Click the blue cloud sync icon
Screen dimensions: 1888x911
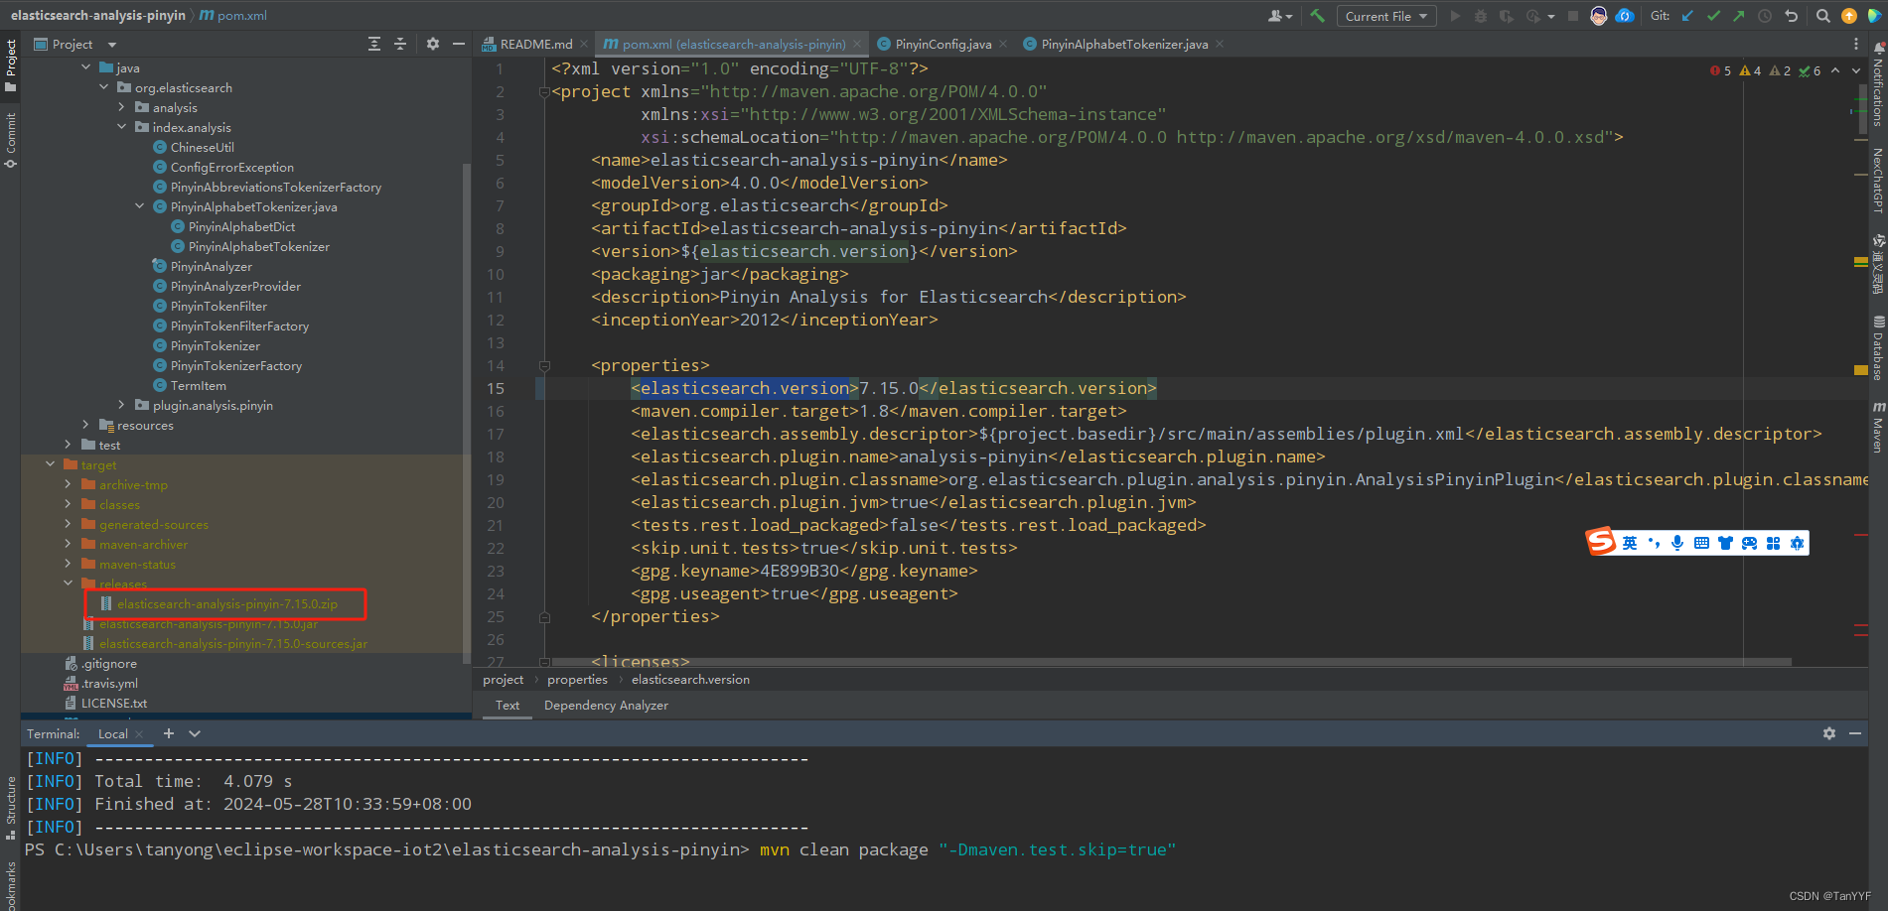pyautogui.click(x=1625, y=16)
